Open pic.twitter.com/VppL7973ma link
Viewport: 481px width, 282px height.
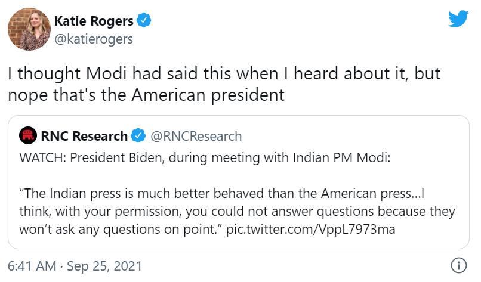click(x=311, y=229)
